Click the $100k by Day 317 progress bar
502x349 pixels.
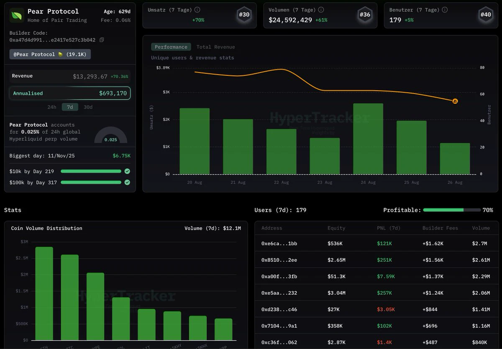(x=91, y=182)
